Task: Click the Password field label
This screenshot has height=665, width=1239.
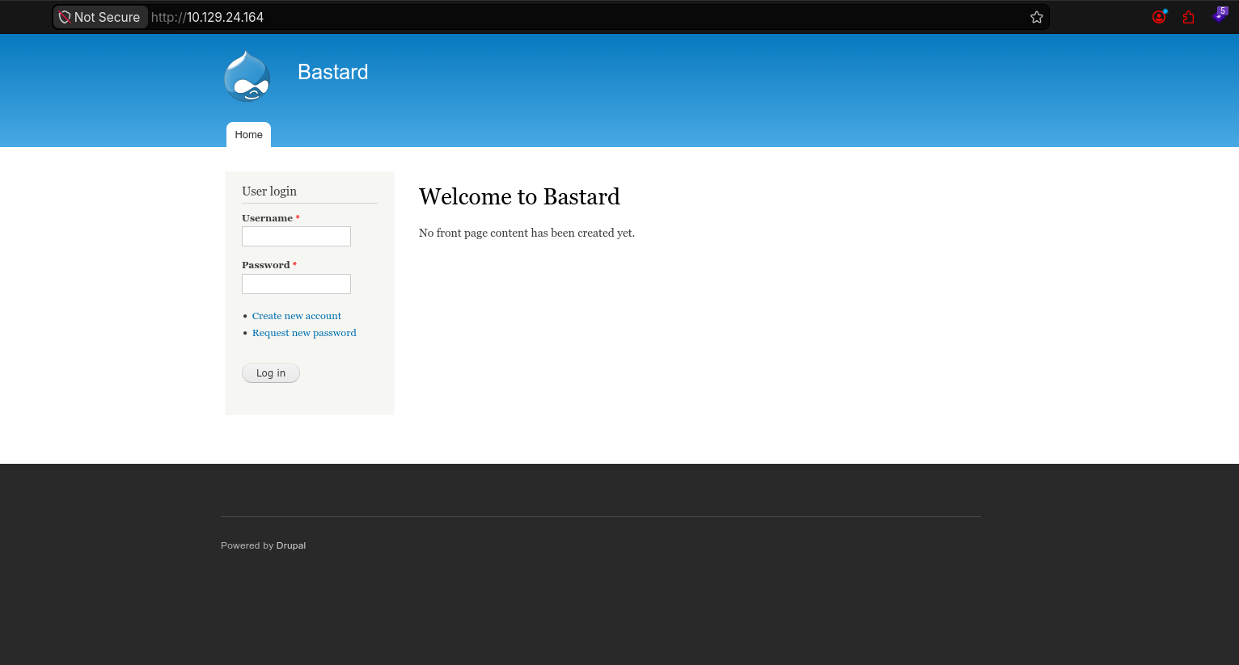Action: [x=265, y=265]
